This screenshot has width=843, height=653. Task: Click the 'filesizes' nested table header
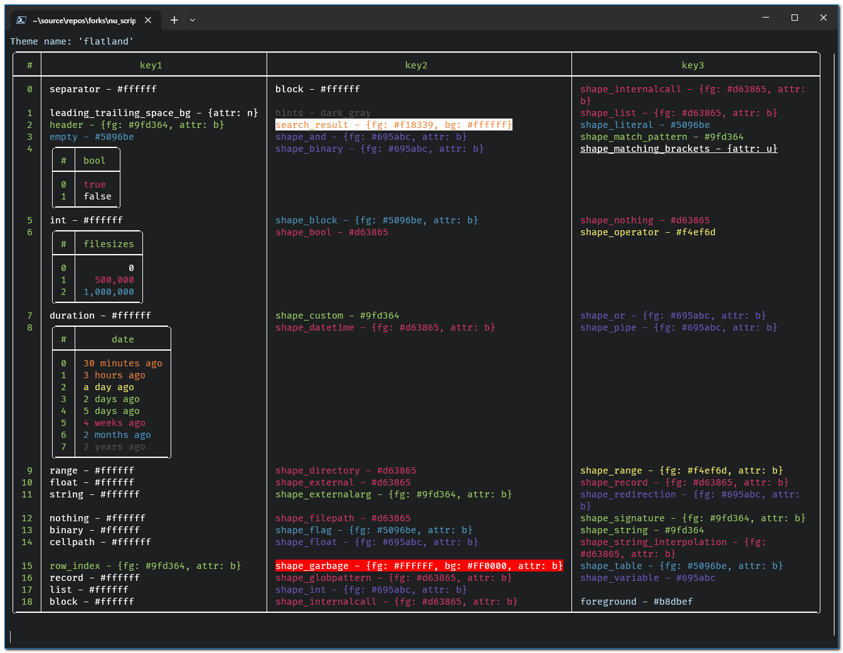(109, 244)
